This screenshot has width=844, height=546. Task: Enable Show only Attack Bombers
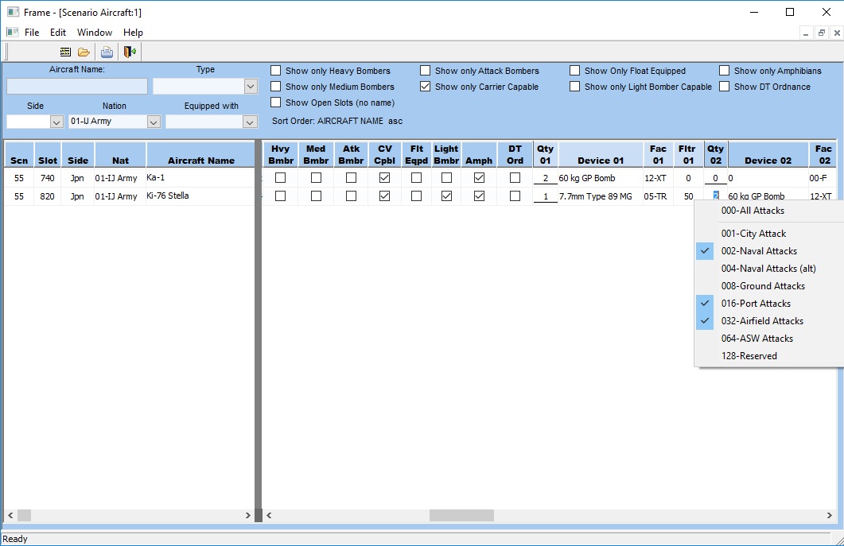[x=426, y=71]
